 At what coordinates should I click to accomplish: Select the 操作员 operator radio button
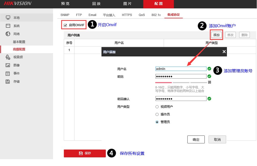[x=157, y=114]
